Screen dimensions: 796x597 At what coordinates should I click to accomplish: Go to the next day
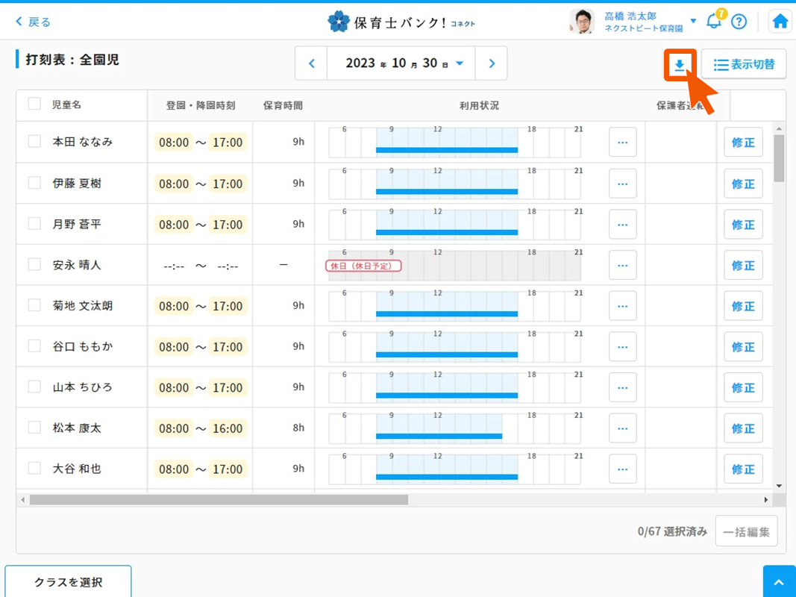(492, 63)
